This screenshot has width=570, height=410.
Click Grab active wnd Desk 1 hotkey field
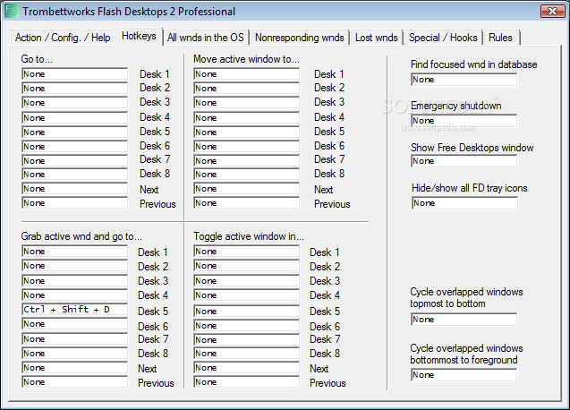click(75, 252)
